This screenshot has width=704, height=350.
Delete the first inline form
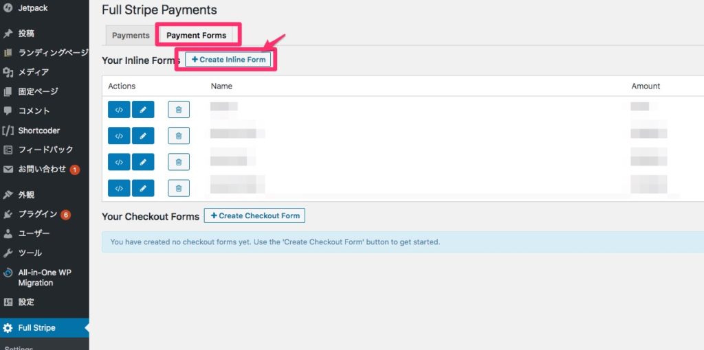click(179, 109)
